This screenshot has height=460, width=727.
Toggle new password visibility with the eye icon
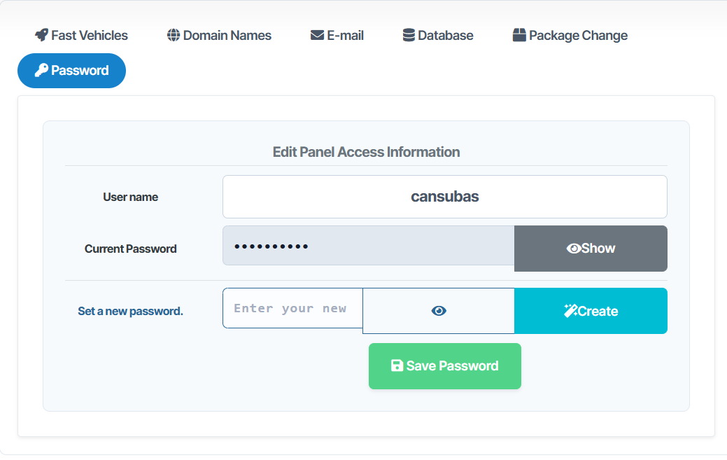pos(439,311)
